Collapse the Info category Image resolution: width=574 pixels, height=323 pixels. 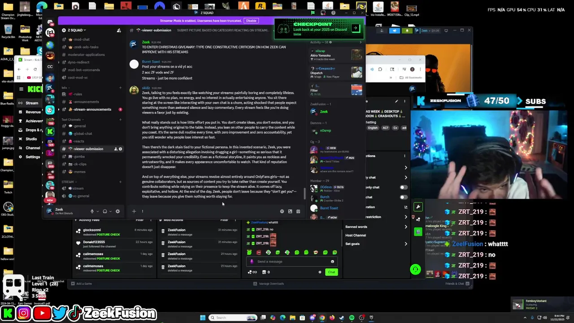tap(65, 88)
